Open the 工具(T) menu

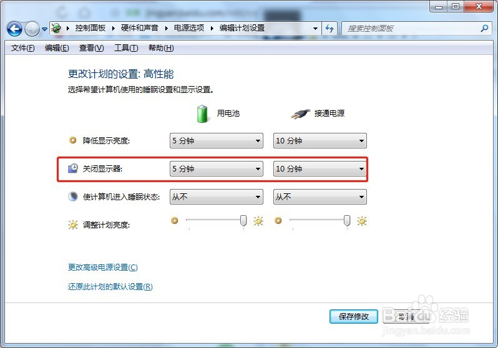tap(126, 48)
